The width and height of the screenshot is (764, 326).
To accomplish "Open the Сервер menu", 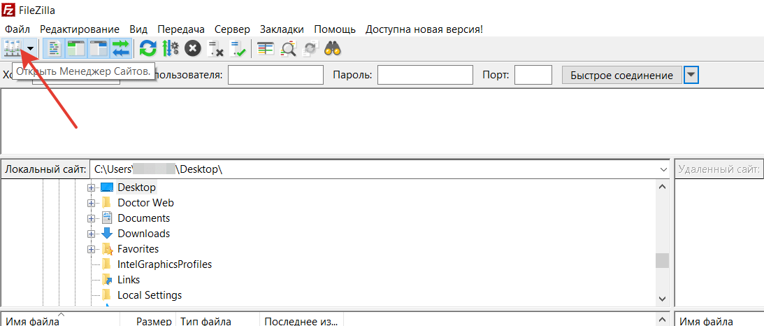I will [x=233, y=29].
